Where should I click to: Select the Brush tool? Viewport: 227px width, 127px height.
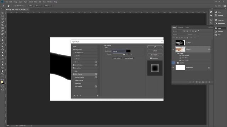(x=2, y=37)
